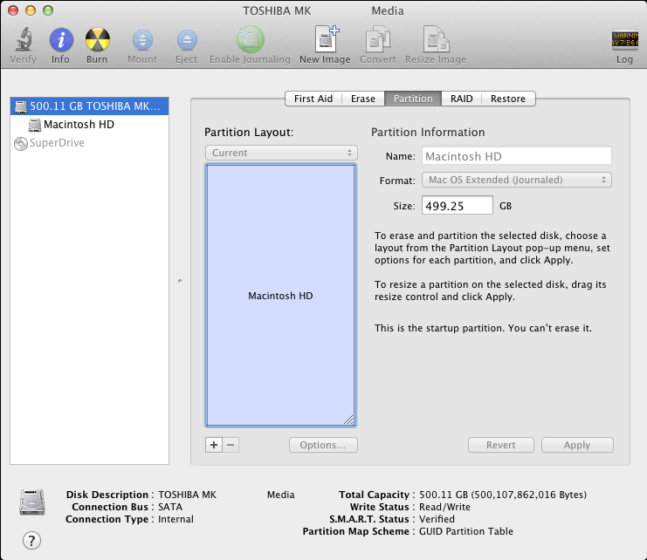The width and height of the screenshot is (647, 560).
Task: Click the Eject toolbar icon
Action: pyautogui.click(x=187, y=40)
